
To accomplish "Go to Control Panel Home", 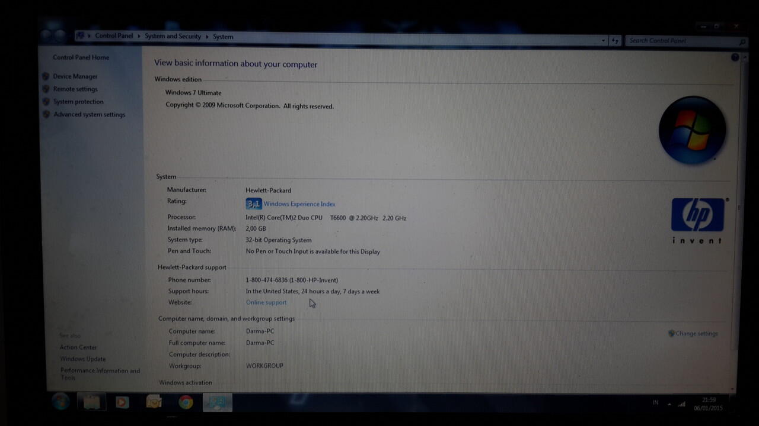I will point(81,57).
